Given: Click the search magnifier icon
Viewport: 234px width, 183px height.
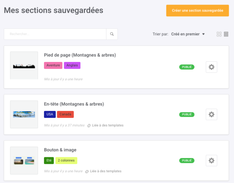Looking at the screenshot, I should click(x=112, y=34).
